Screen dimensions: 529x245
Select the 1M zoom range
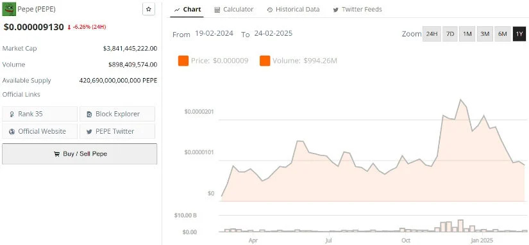[x=467, y=34]
